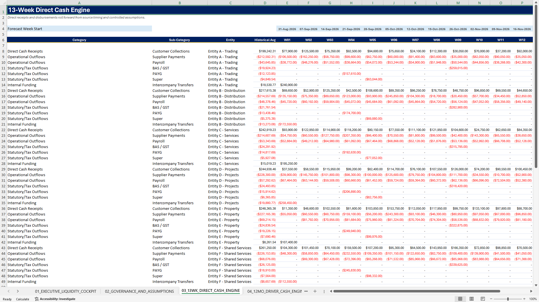This screenshot has width=539, height=302.
Task: Select column P header
Action: [522, 3]
